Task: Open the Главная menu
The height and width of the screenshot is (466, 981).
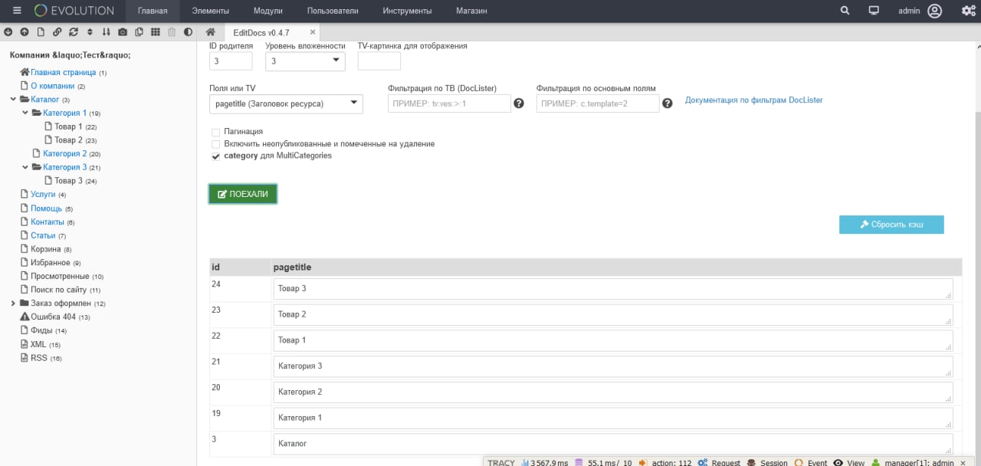Action: click(153, 11)
